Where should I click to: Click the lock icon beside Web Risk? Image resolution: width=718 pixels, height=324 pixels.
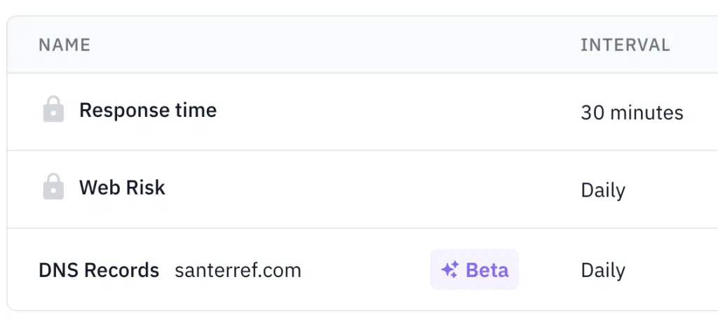click(x=53, y=186)
